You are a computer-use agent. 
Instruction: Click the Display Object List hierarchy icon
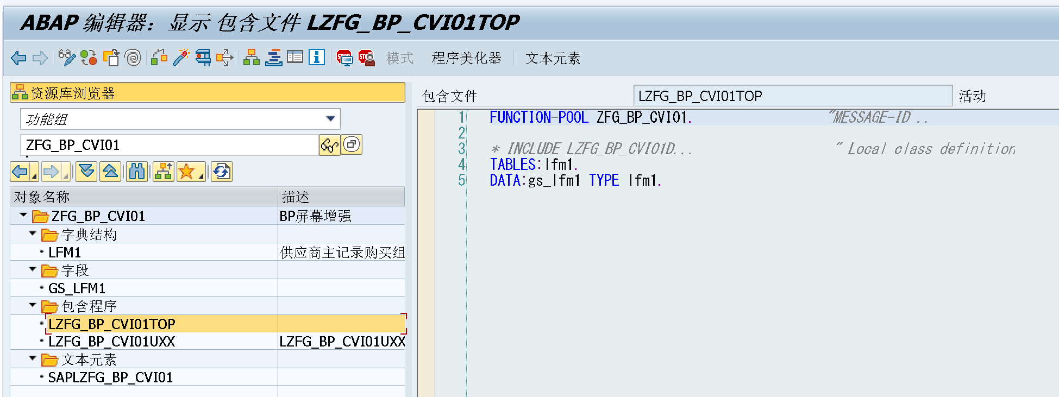tap(251, 58)
